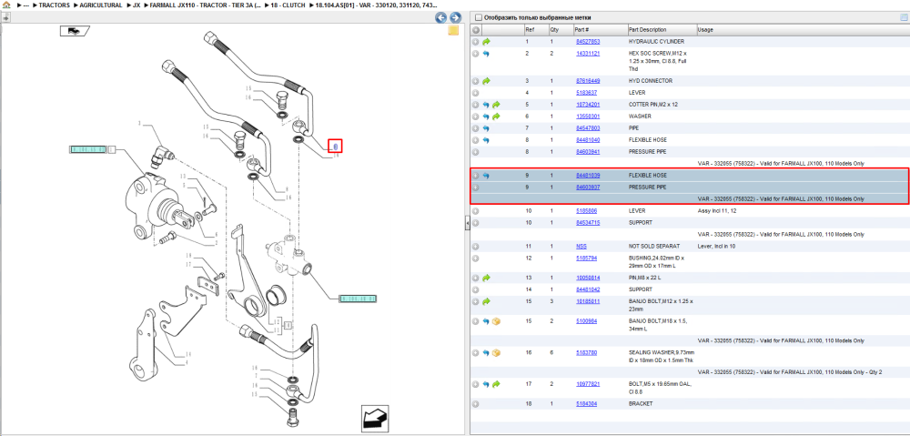Expand the '---' breadcrumb arrow
910x436 pixels.
(18, 5)
